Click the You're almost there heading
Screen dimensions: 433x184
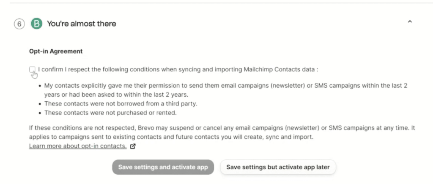(82, 24)
